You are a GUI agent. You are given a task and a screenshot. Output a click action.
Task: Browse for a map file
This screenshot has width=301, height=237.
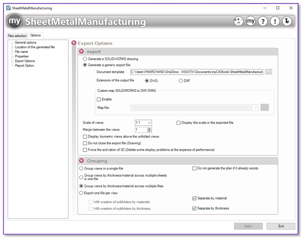(264, 108)
